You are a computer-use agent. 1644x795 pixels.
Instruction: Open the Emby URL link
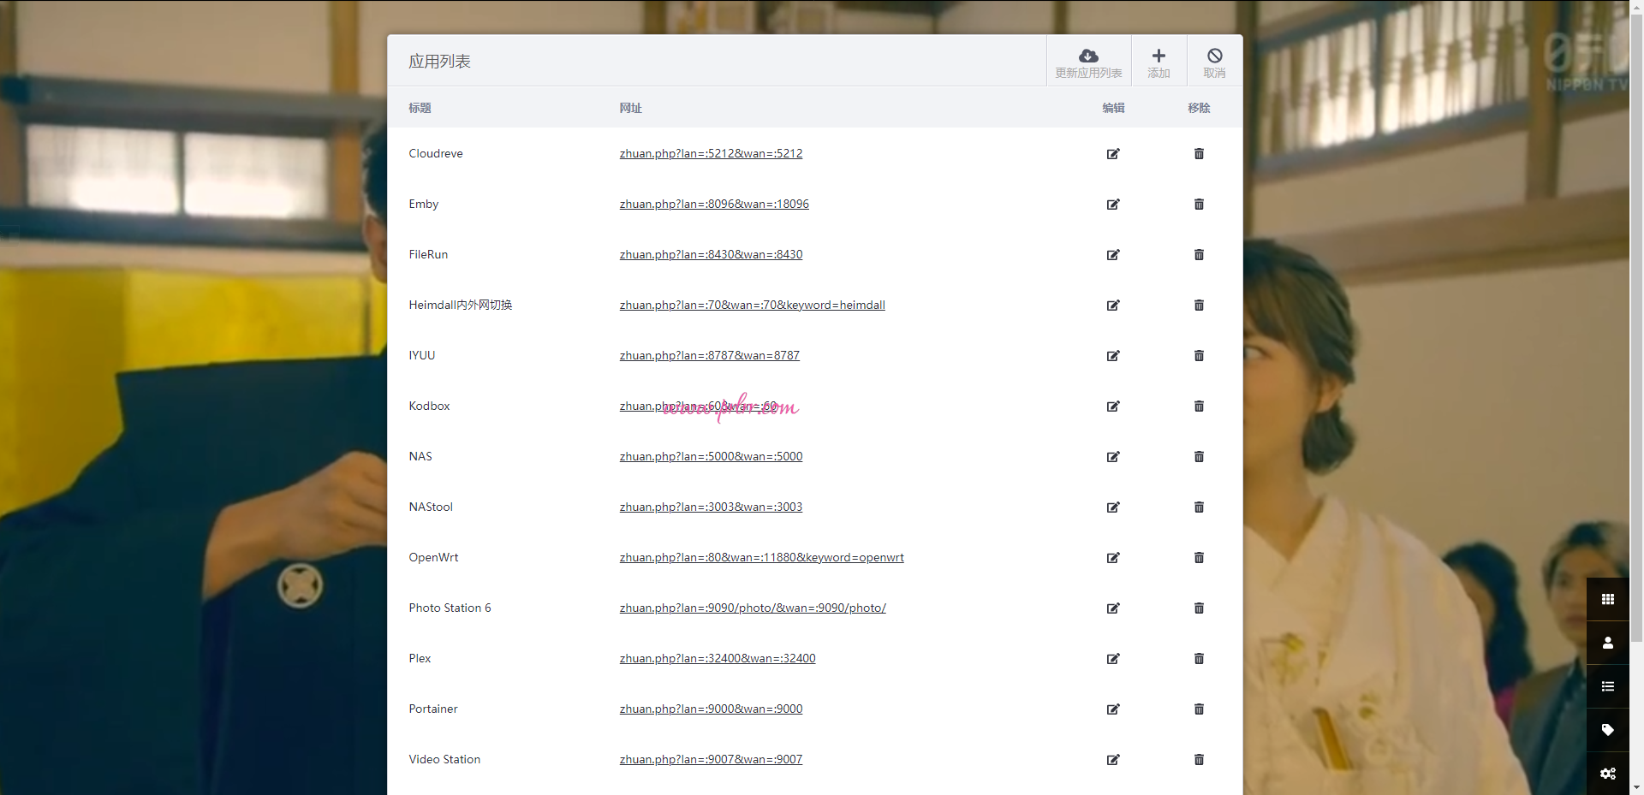[714, 205]
